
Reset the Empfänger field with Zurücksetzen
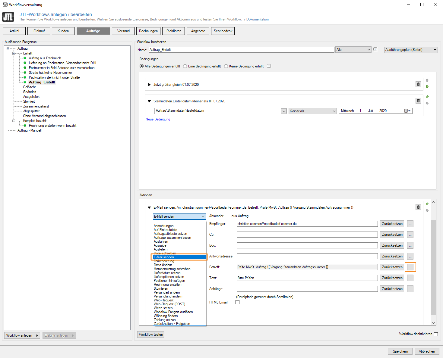[392, 224]
